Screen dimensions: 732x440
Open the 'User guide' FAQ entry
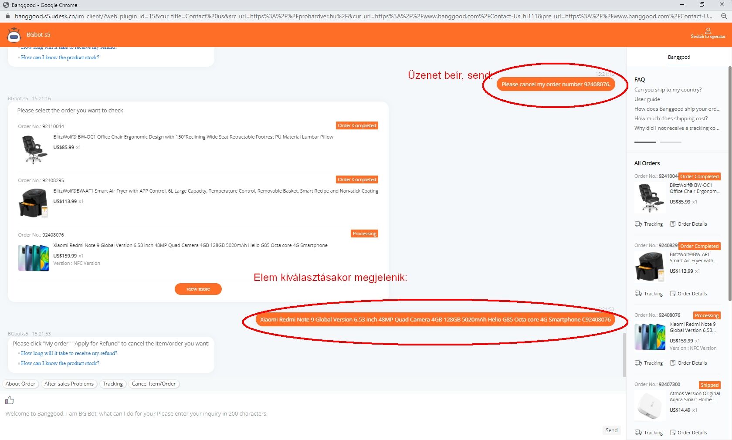coord(647,99)
